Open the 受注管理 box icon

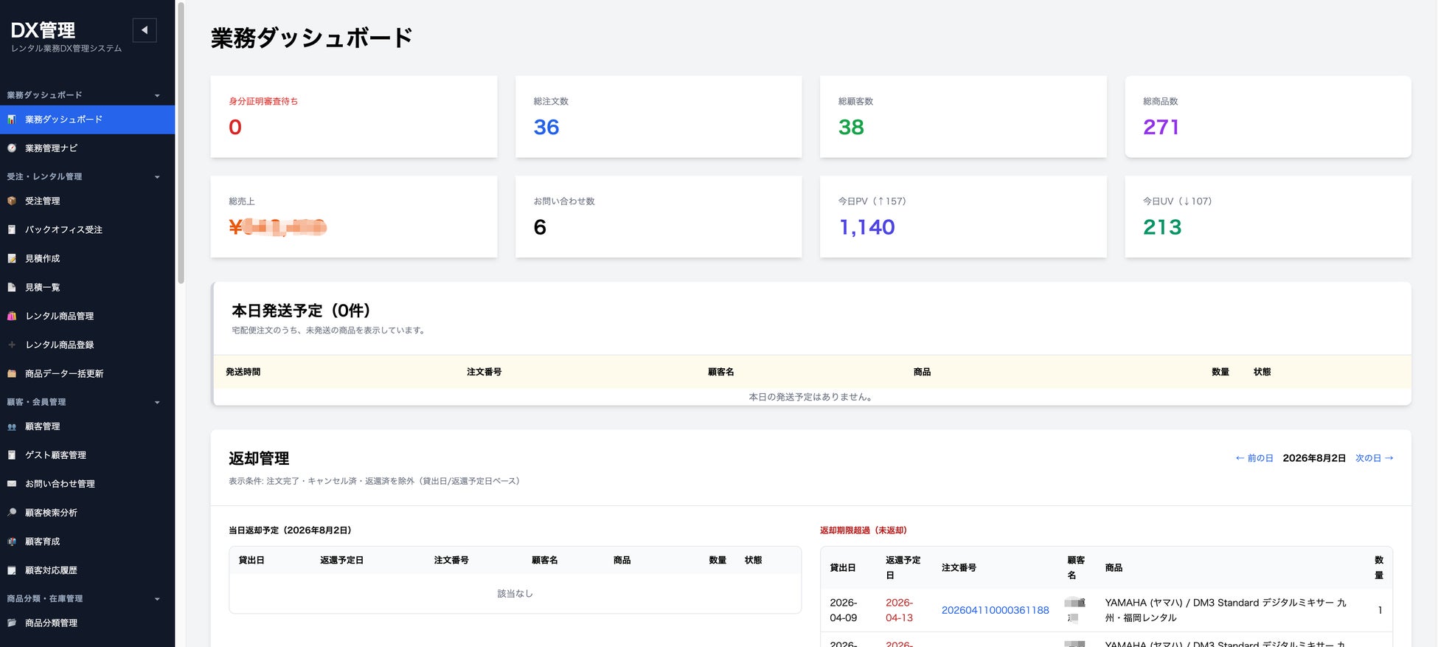12,201
